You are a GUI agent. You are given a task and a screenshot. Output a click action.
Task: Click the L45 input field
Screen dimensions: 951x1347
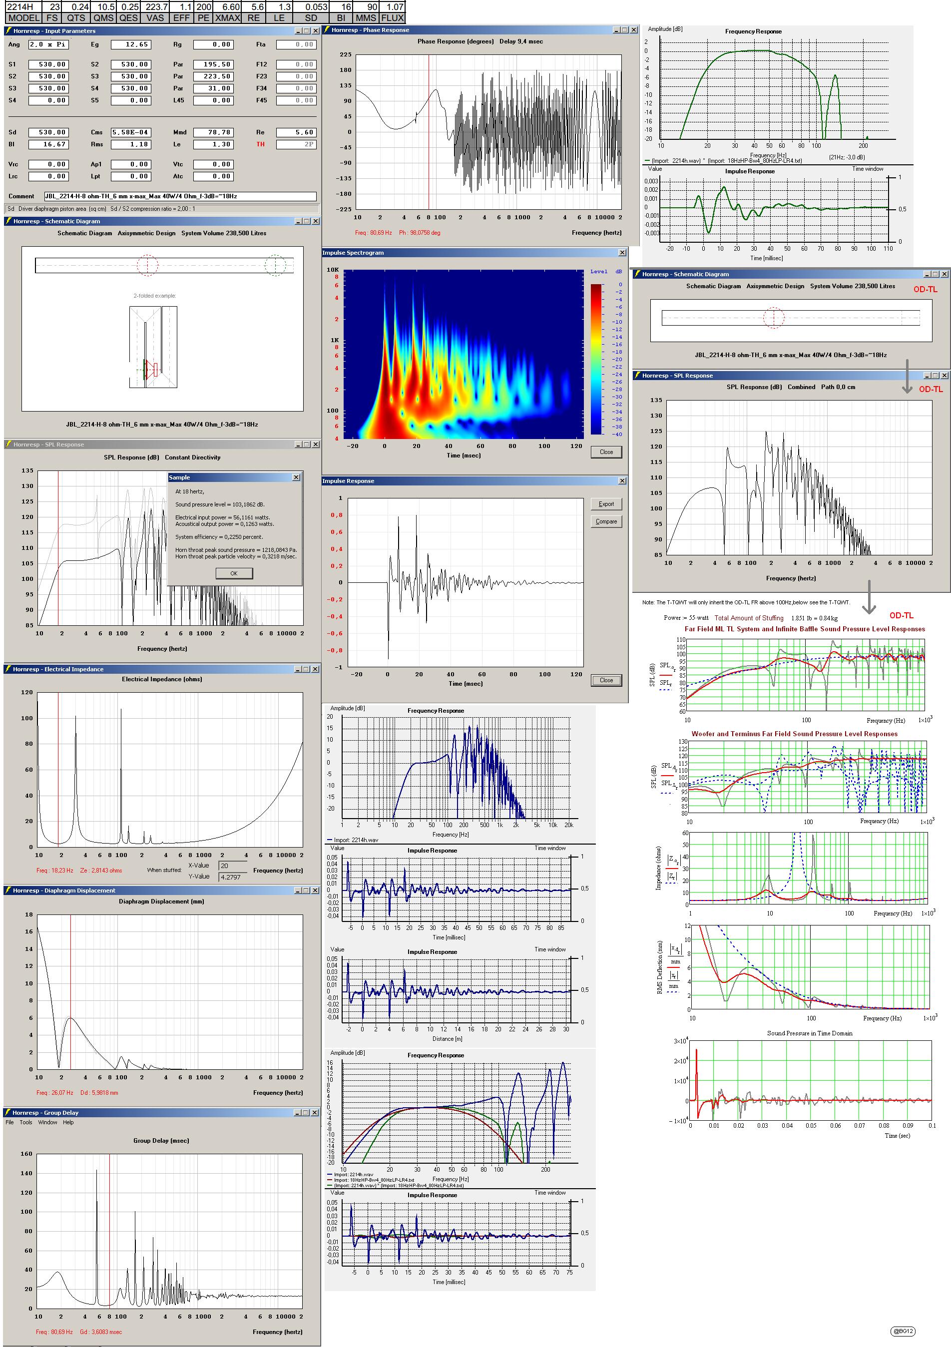point(214,100)
